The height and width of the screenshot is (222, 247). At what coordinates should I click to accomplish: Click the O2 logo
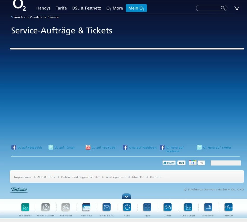click(19, 6)
